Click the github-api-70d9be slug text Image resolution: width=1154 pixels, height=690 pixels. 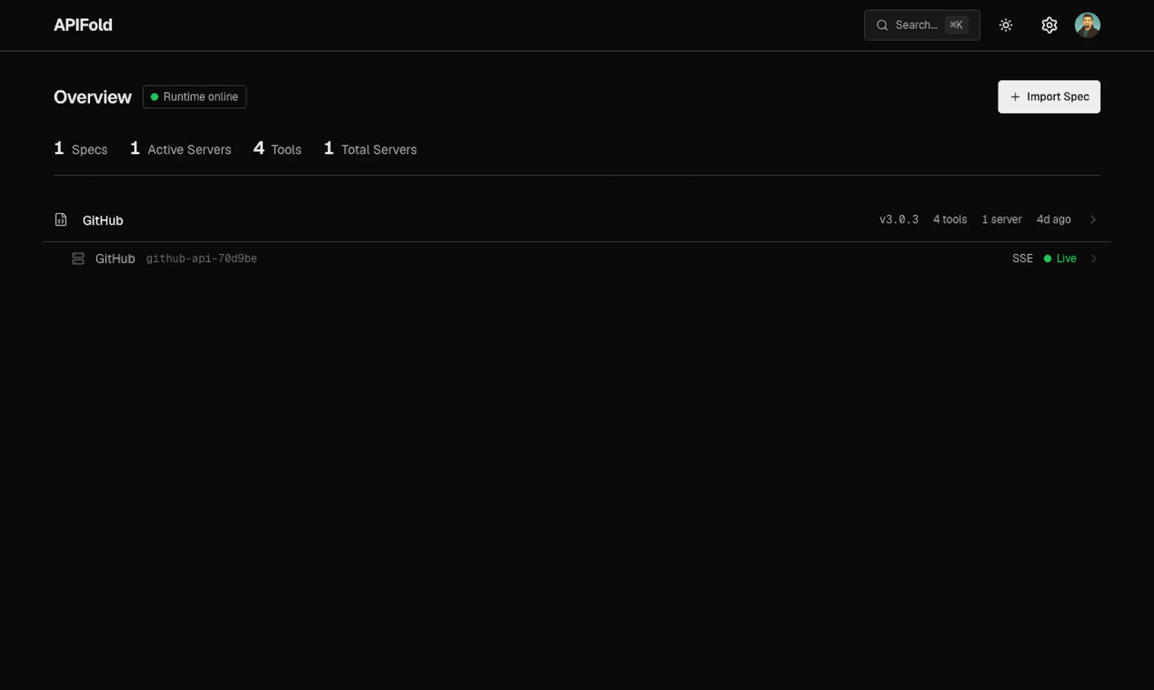201,259
